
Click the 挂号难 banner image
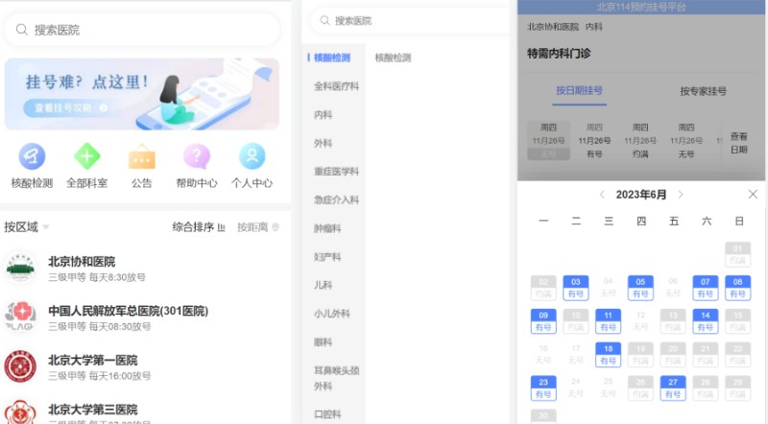tap(142, 94)
